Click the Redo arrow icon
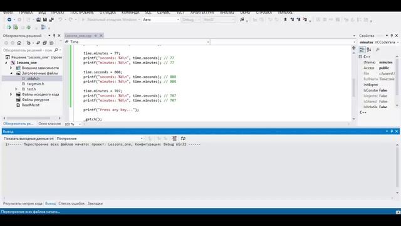 (x=71, y=19)
